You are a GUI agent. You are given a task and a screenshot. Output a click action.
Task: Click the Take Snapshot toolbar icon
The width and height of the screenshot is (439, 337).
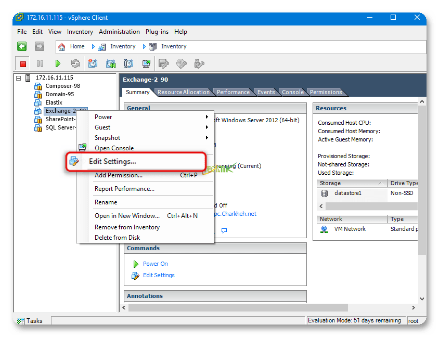pyautogui.click(x=93, y=63)
